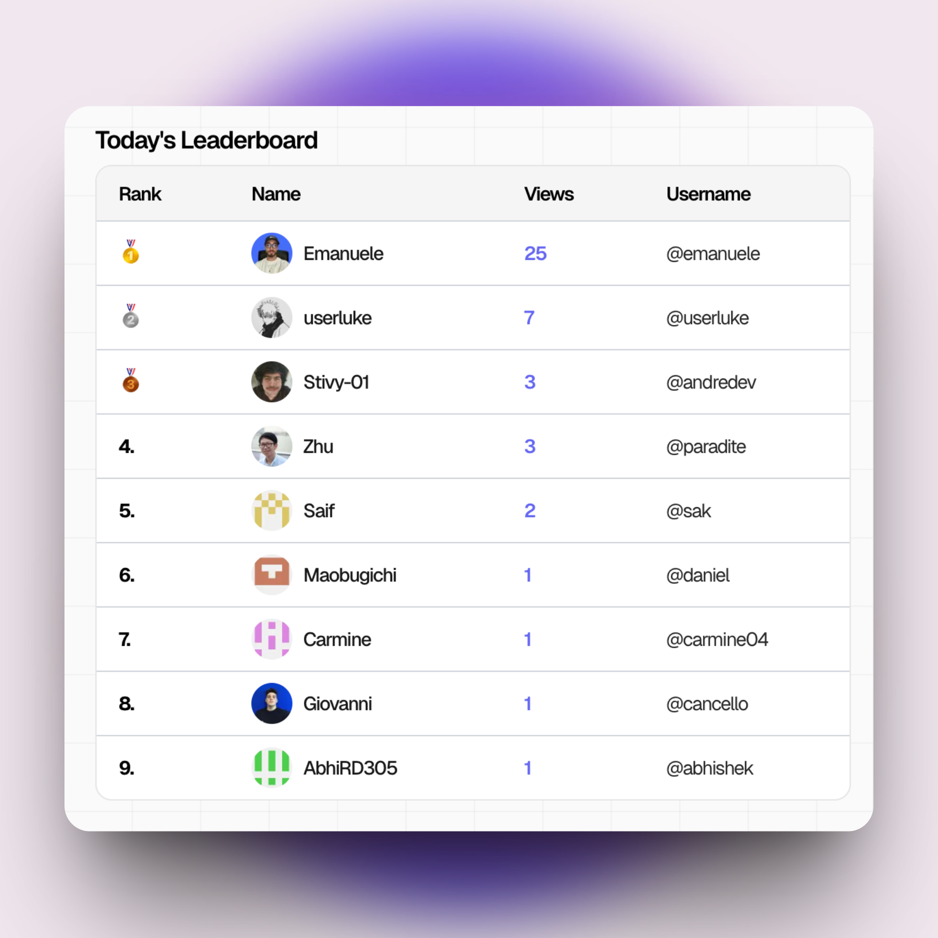Screen dimensions: 938x938
Task: Click Emanuele's 25 views count
Action: (535, 254)
